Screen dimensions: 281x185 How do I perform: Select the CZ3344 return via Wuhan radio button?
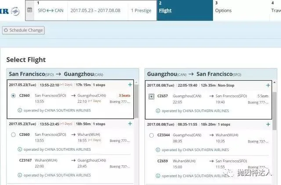coord(151,135)
